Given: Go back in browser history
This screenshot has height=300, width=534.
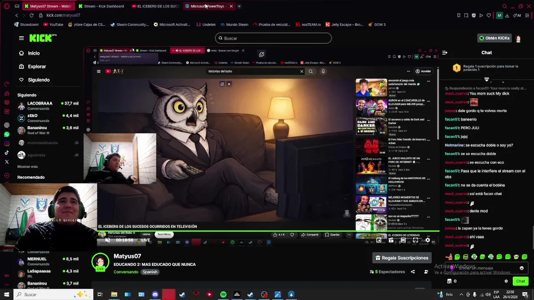Looking at the screenshot, I should point(16,15).
